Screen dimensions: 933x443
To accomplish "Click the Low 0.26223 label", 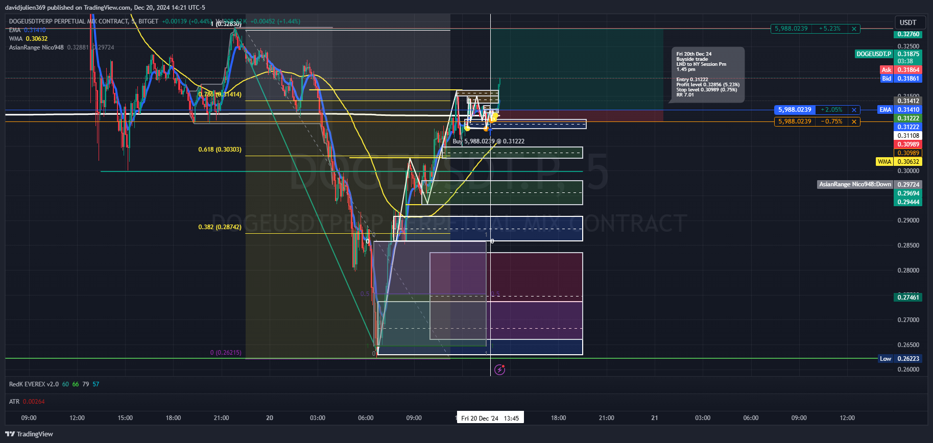I will click(x=900, y=359).
